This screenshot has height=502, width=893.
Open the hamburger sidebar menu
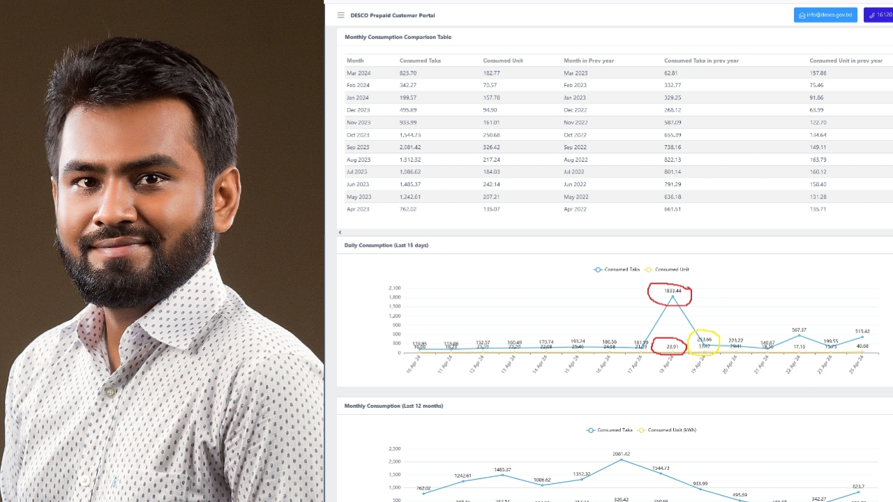click(340, 15)
